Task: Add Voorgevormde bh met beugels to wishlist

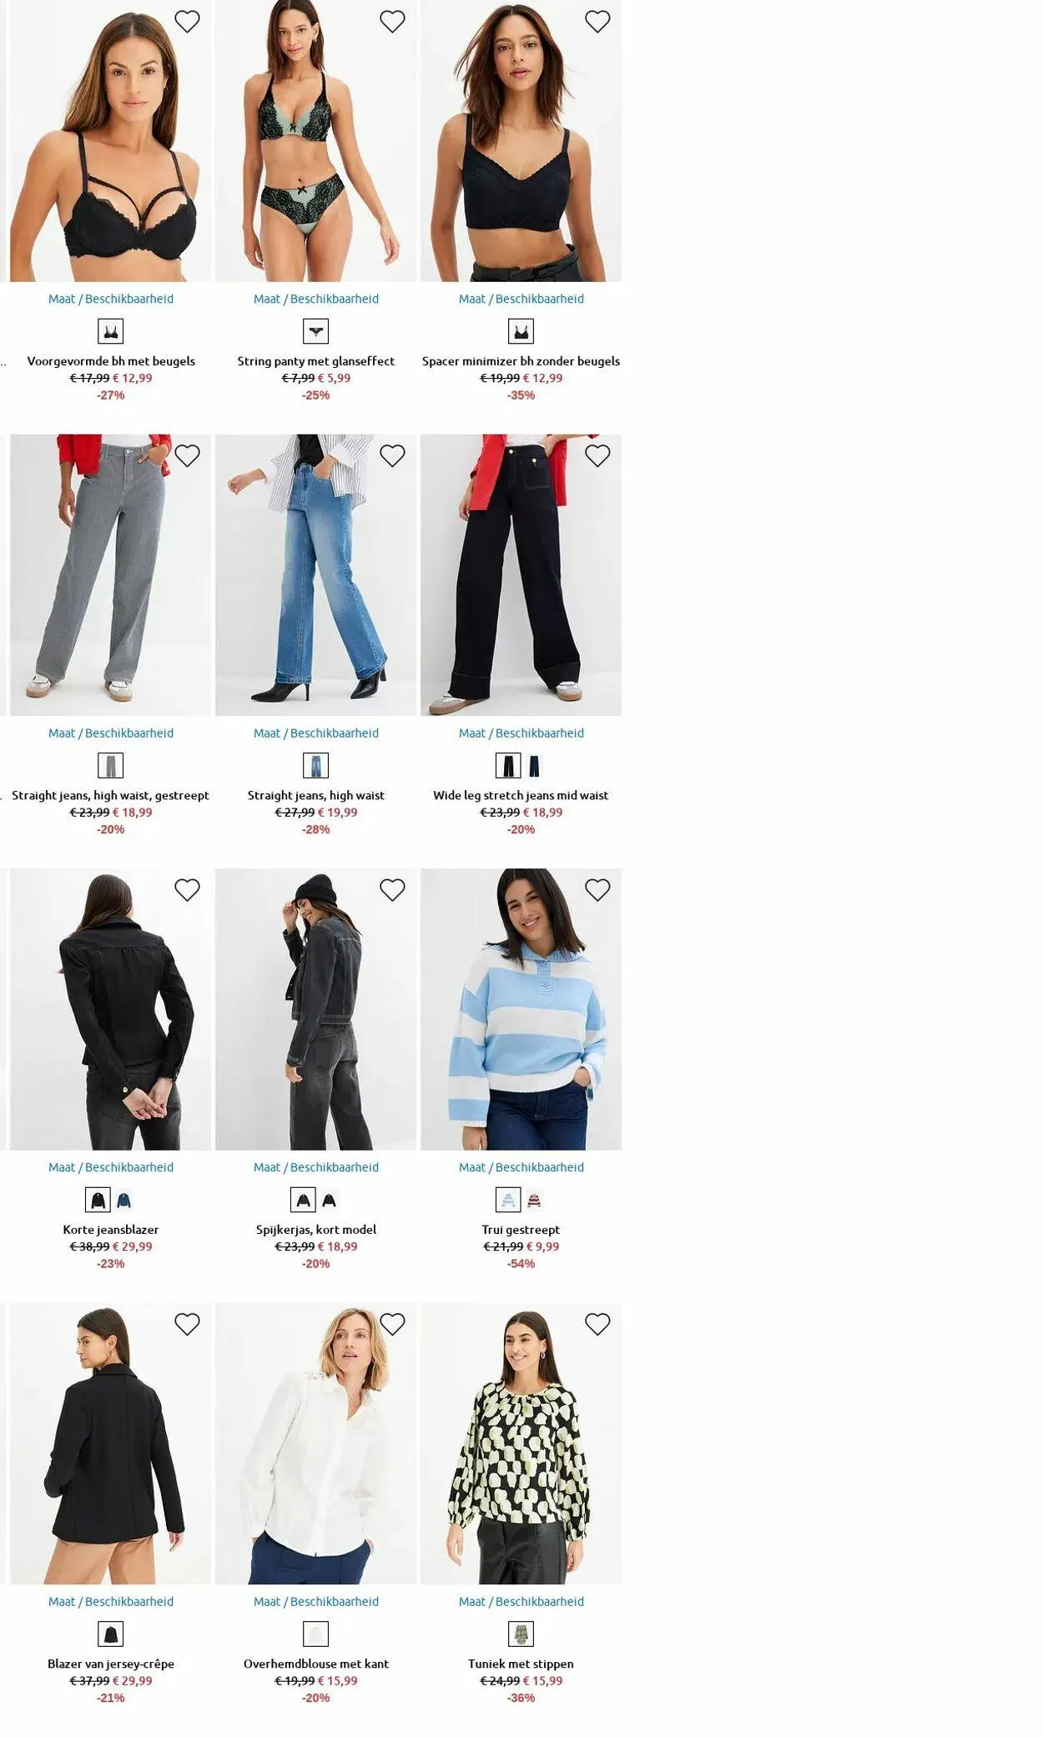Action: pyautogui.click(x=187, y=22)
